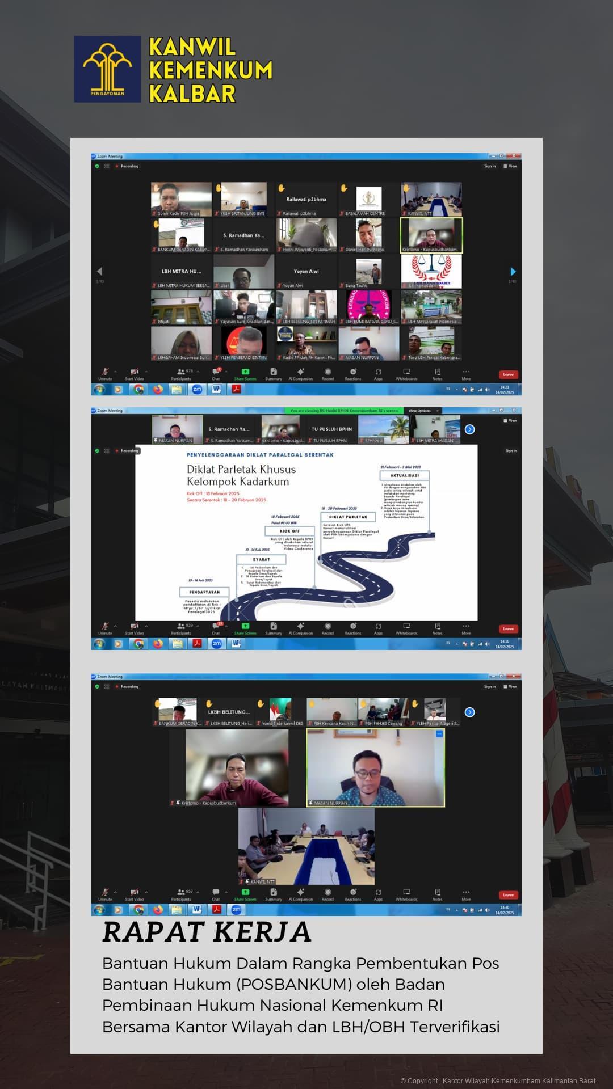Click Sign in at top of 957-participant window

(489, 686)
